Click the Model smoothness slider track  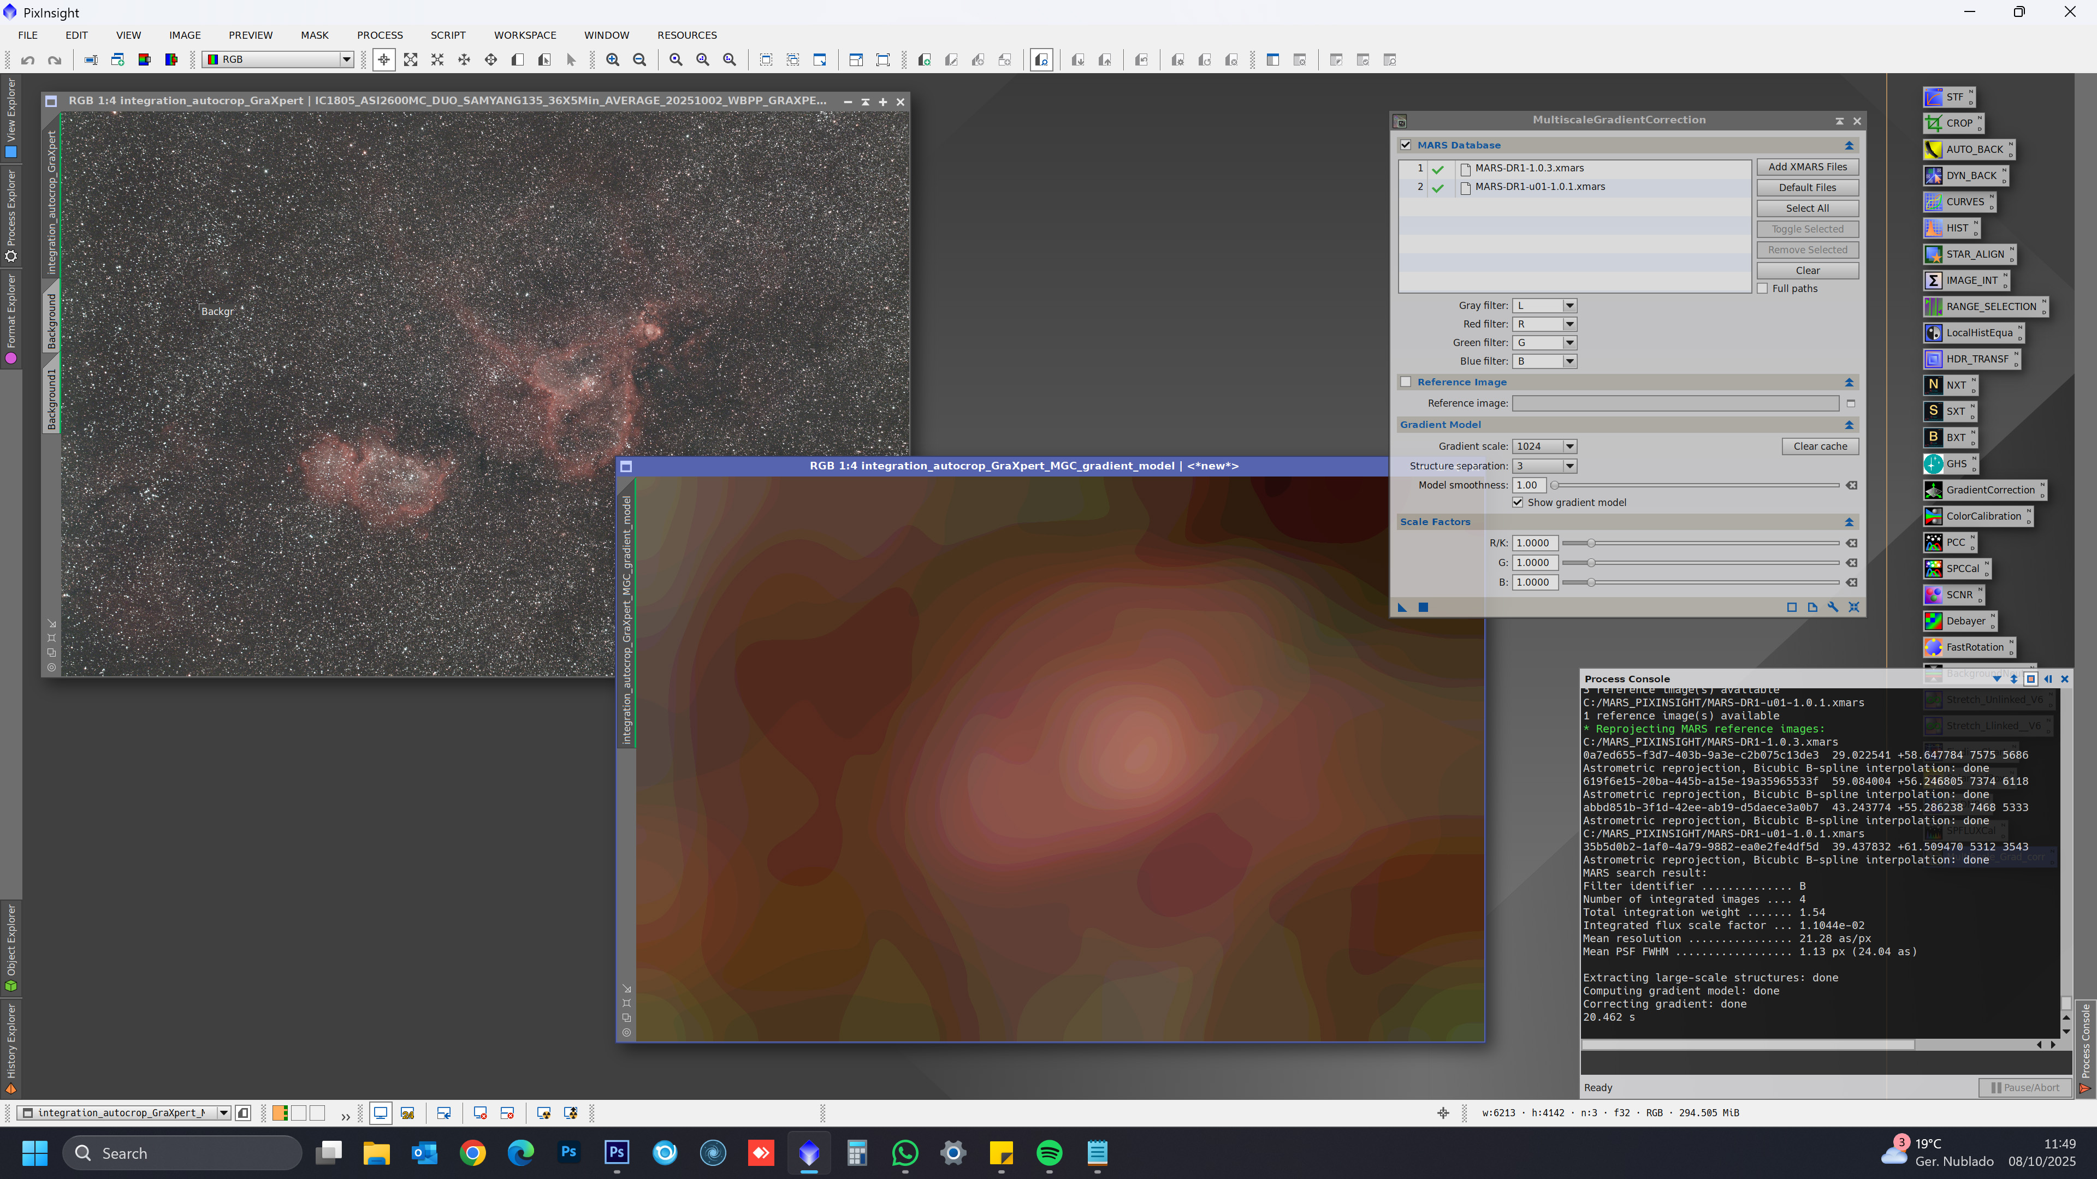coord(1697,485)
